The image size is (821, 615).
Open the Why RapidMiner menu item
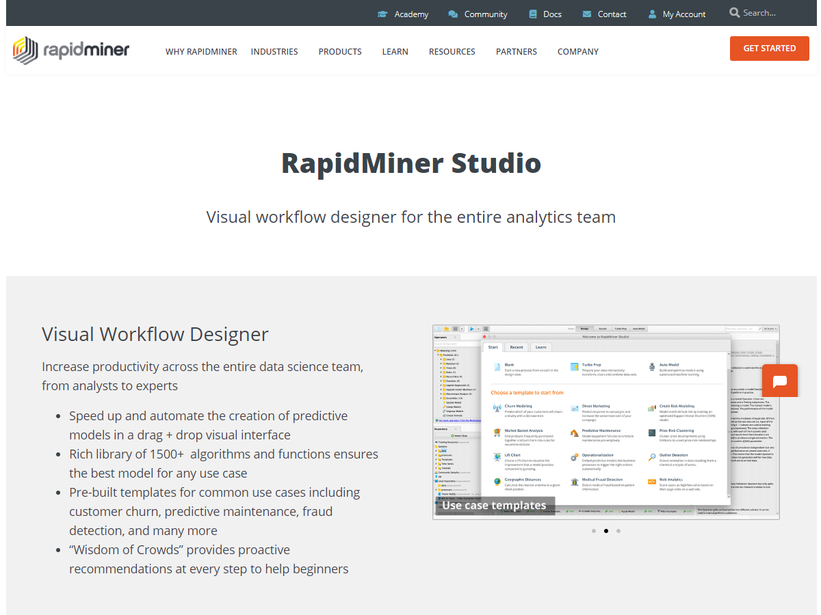pyautogui.click(x=201, y=52)
